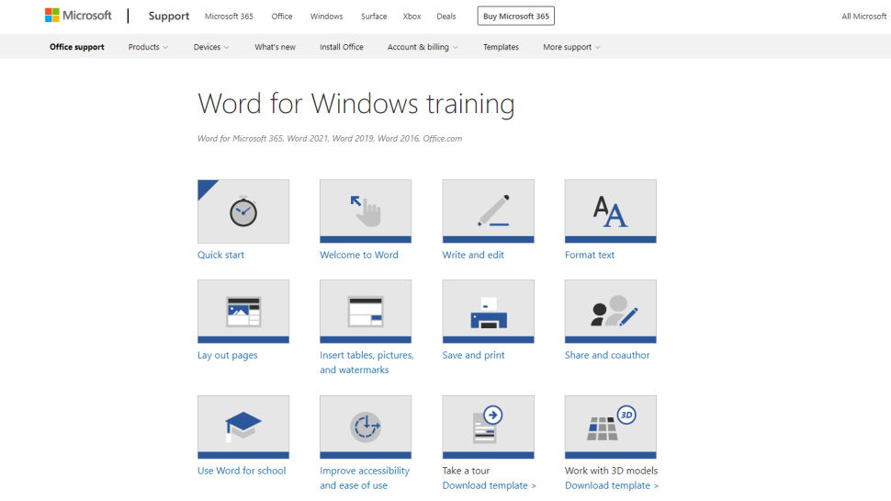Open the Share and coauthor people tile
891x501 pixels.
coord(610,311)
